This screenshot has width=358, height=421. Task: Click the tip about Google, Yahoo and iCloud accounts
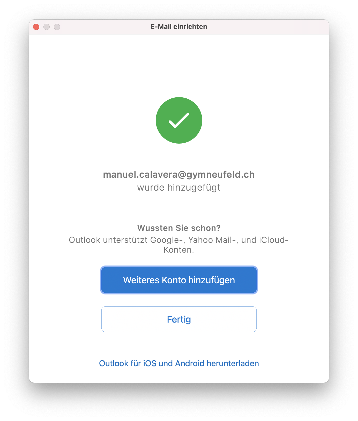[x=179, y=245]
